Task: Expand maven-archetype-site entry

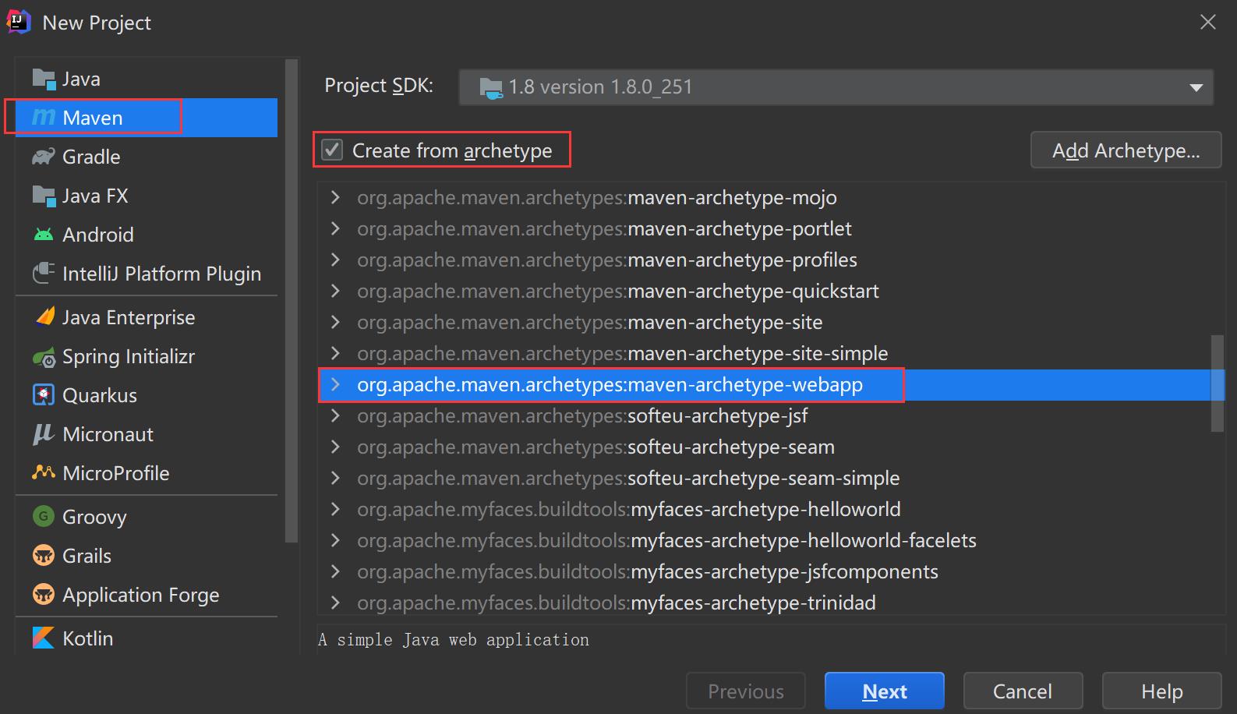Action: point(335,322)
